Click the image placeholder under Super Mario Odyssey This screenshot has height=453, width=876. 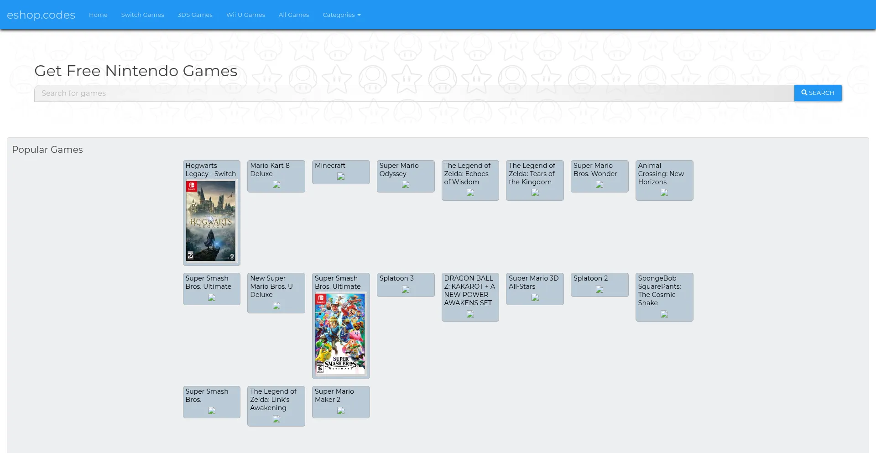[x=406, y=185]
